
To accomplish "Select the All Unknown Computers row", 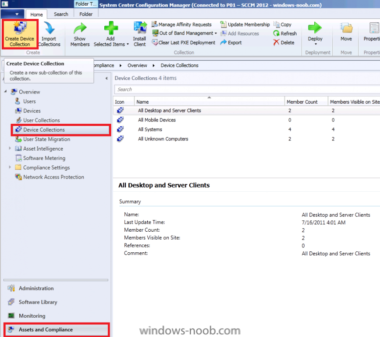I will [246, 139].
